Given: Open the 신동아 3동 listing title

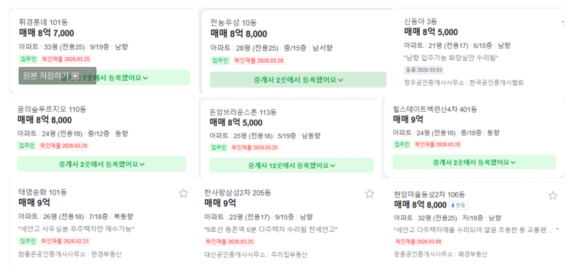Looking at the screenshot, I should click(420, 21).
